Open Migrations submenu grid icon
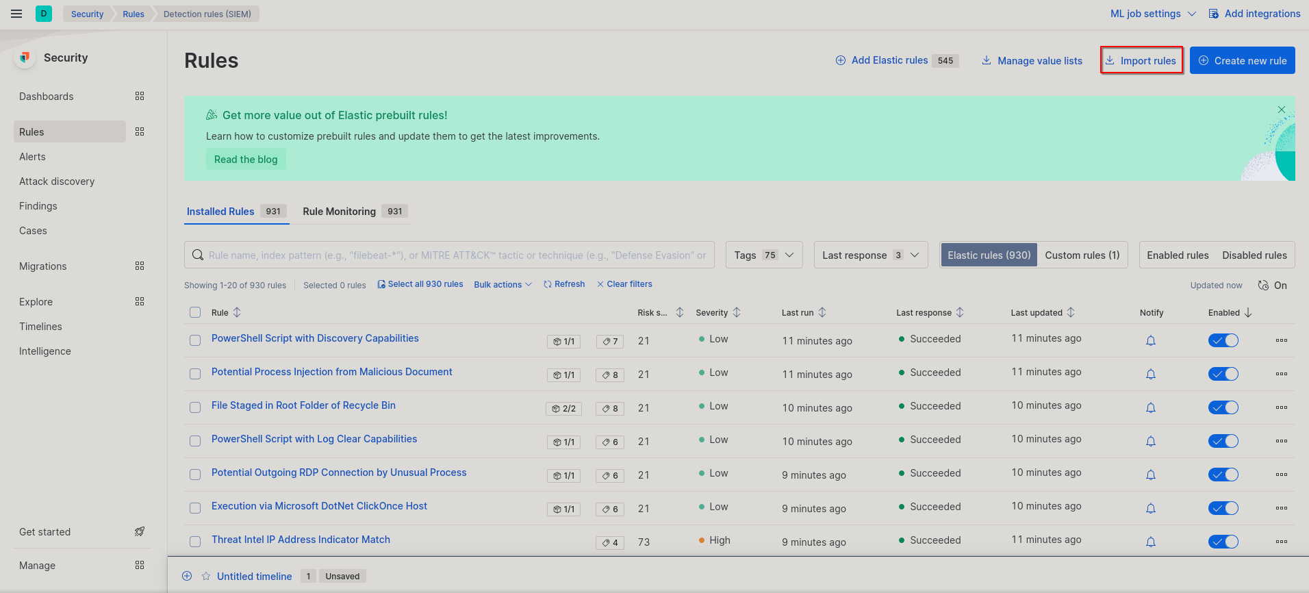Screen dimensions: 1309x593 tap(140, 266)
